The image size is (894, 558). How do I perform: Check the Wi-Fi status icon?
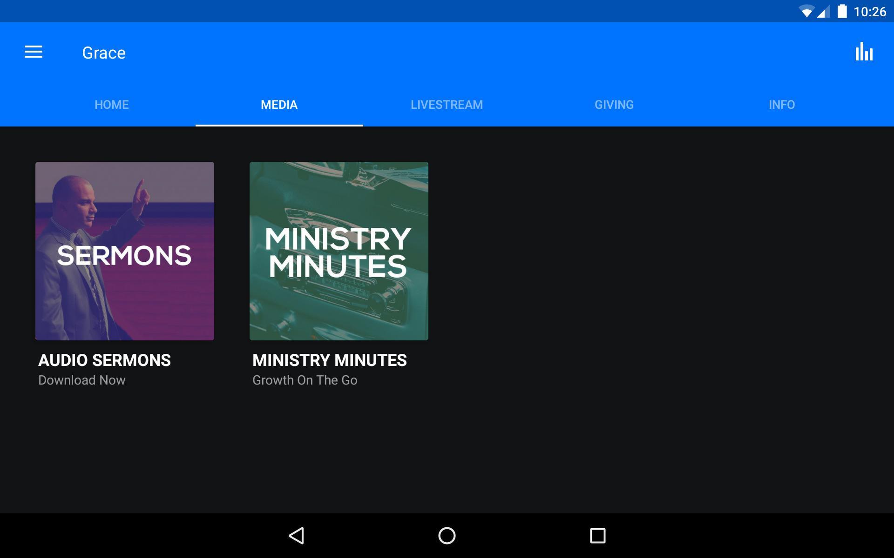(x=806, y=12)
